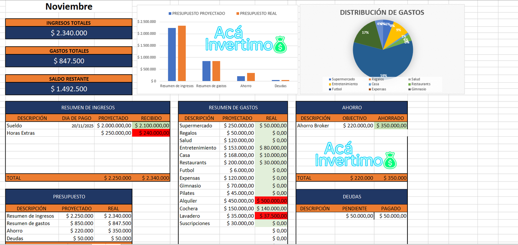Viewport: 518px width, 245px height.
Task: Select the Saldo Restante value $ 1.492.500
Action: [x=69, y=89]
